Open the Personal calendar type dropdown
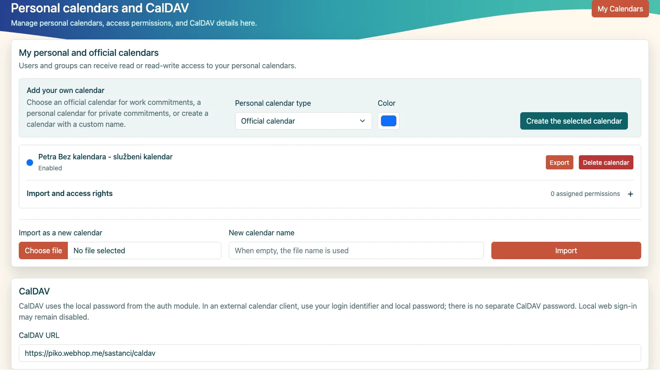 (303, 121)
